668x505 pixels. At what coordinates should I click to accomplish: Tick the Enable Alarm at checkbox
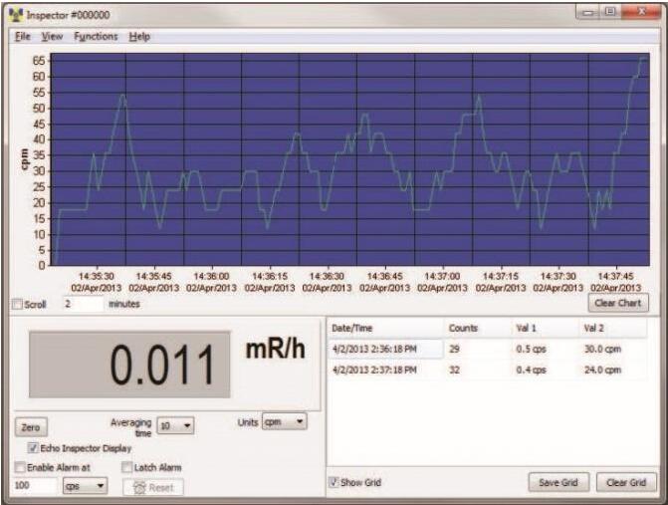coord(20,466)
